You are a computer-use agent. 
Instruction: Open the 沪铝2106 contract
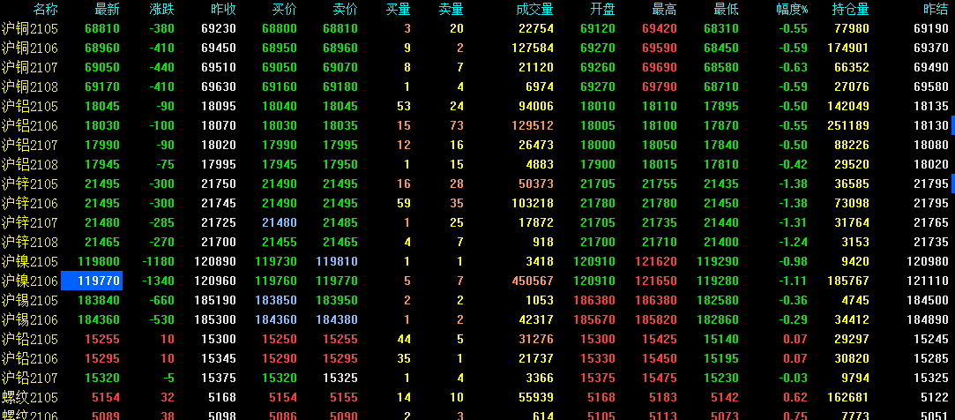29,125
